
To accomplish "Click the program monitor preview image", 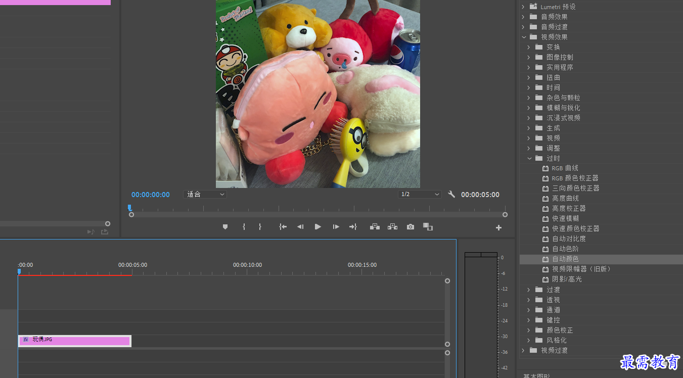I will point(318,94).
